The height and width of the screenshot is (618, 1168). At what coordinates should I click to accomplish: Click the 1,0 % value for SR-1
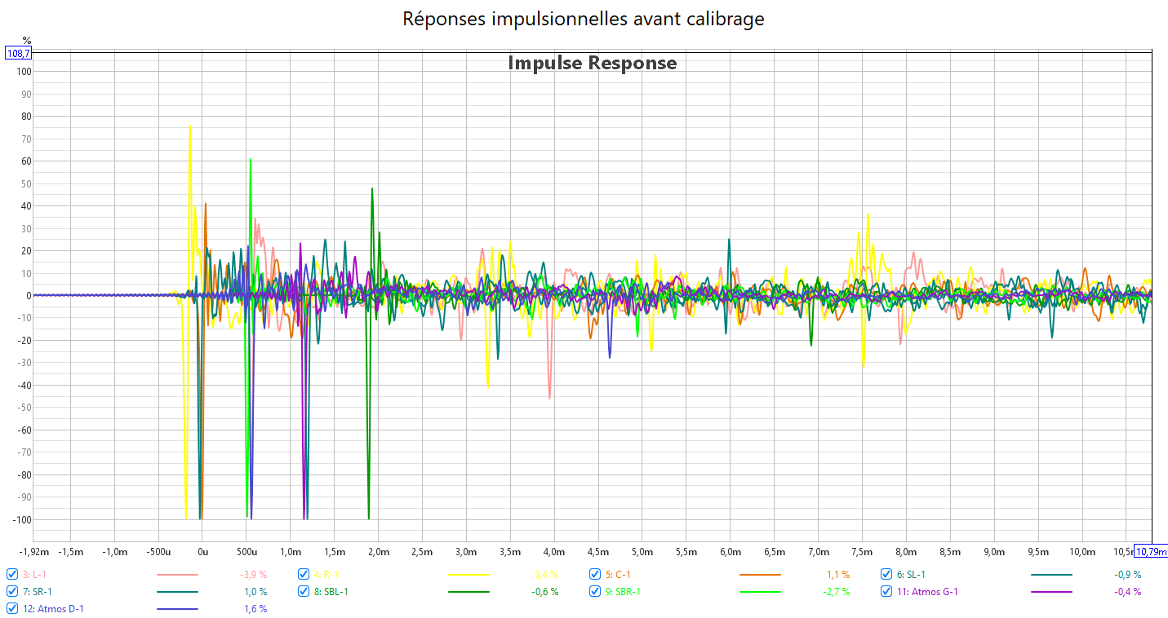click(x=255, y=592)
